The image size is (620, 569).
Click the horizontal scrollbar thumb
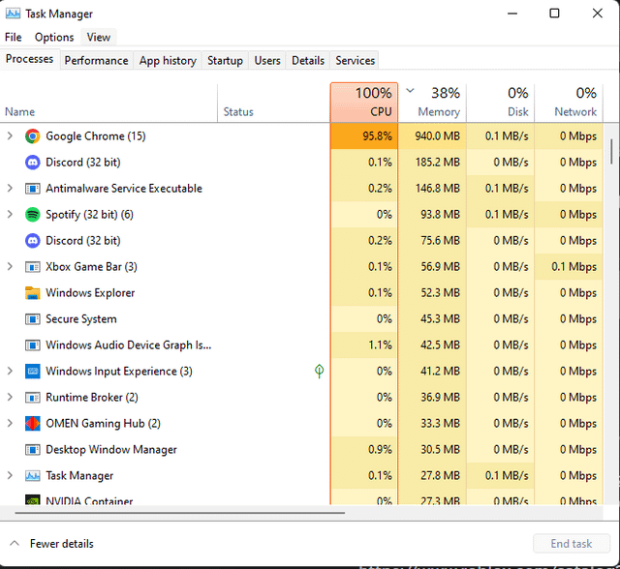click(x=180, y=513)
